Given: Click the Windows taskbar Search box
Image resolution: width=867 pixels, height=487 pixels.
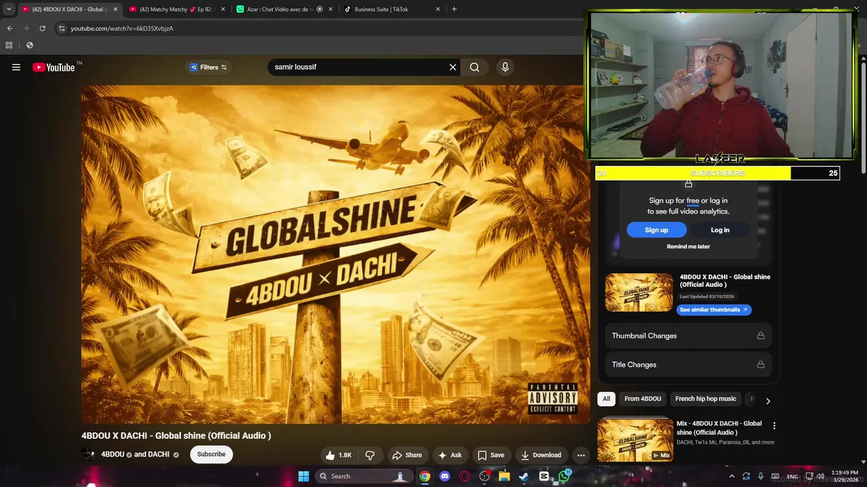Looking at the screenshot, I should coord(364,476).
